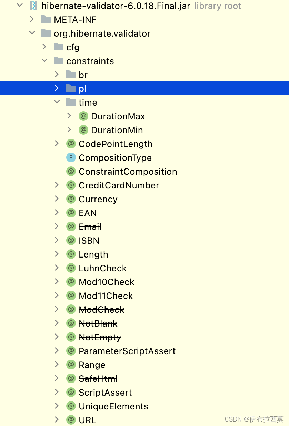Click the META-INF folder icon
Image resolution: width=289 pixels, height=426 pixels.
(46, 19)
